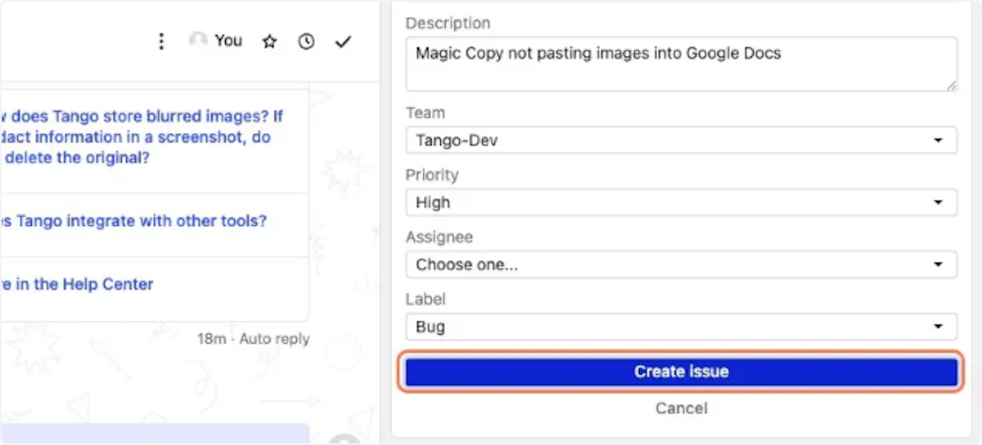Edit the Description text field

tap(682, 64)
